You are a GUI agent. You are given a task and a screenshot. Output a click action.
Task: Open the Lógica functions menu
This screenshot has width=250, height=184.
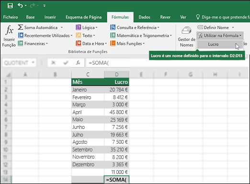87,27
